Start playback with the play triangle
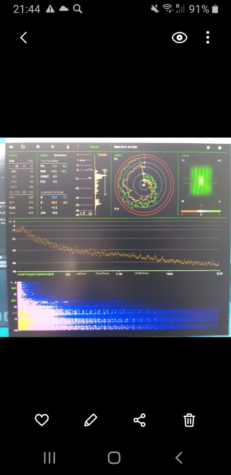The height and width of the screenshot is (475, 231). [53, 147]
